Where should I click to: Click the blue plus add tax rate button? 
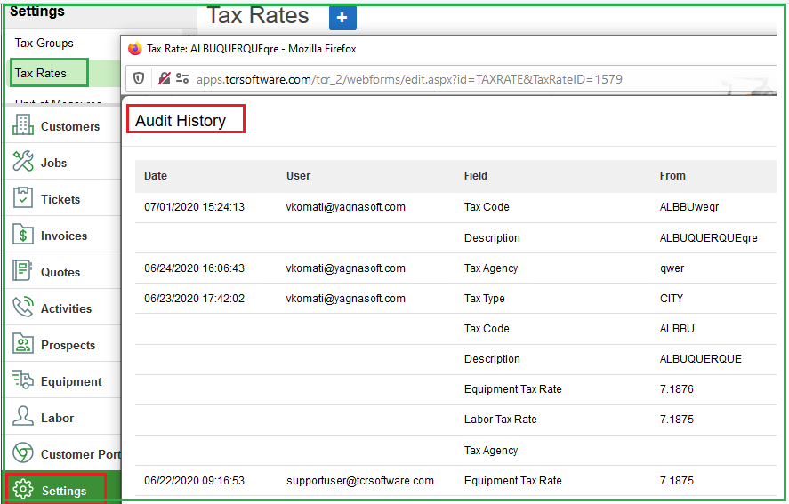tap(342, 18)
